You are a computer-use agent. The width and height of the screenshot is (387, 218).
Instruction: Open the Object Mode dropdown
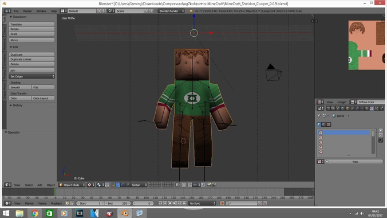tap(72, 185)
